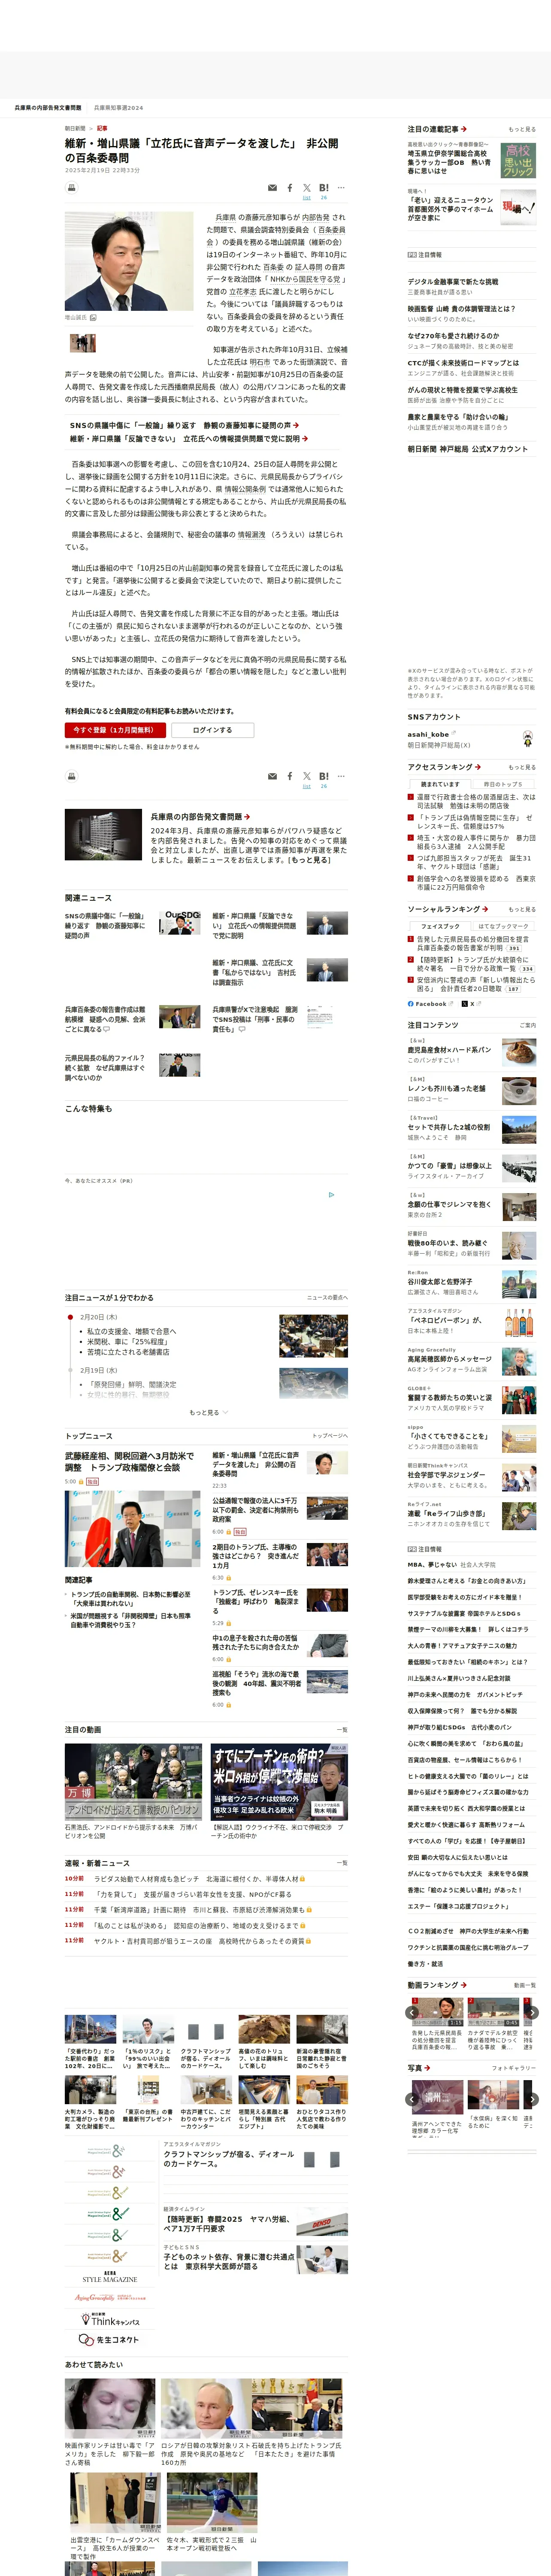Open もっと見る for 注目の連載記事
551x2576 pixels.
pyautogui.click(x=522, y=129)
